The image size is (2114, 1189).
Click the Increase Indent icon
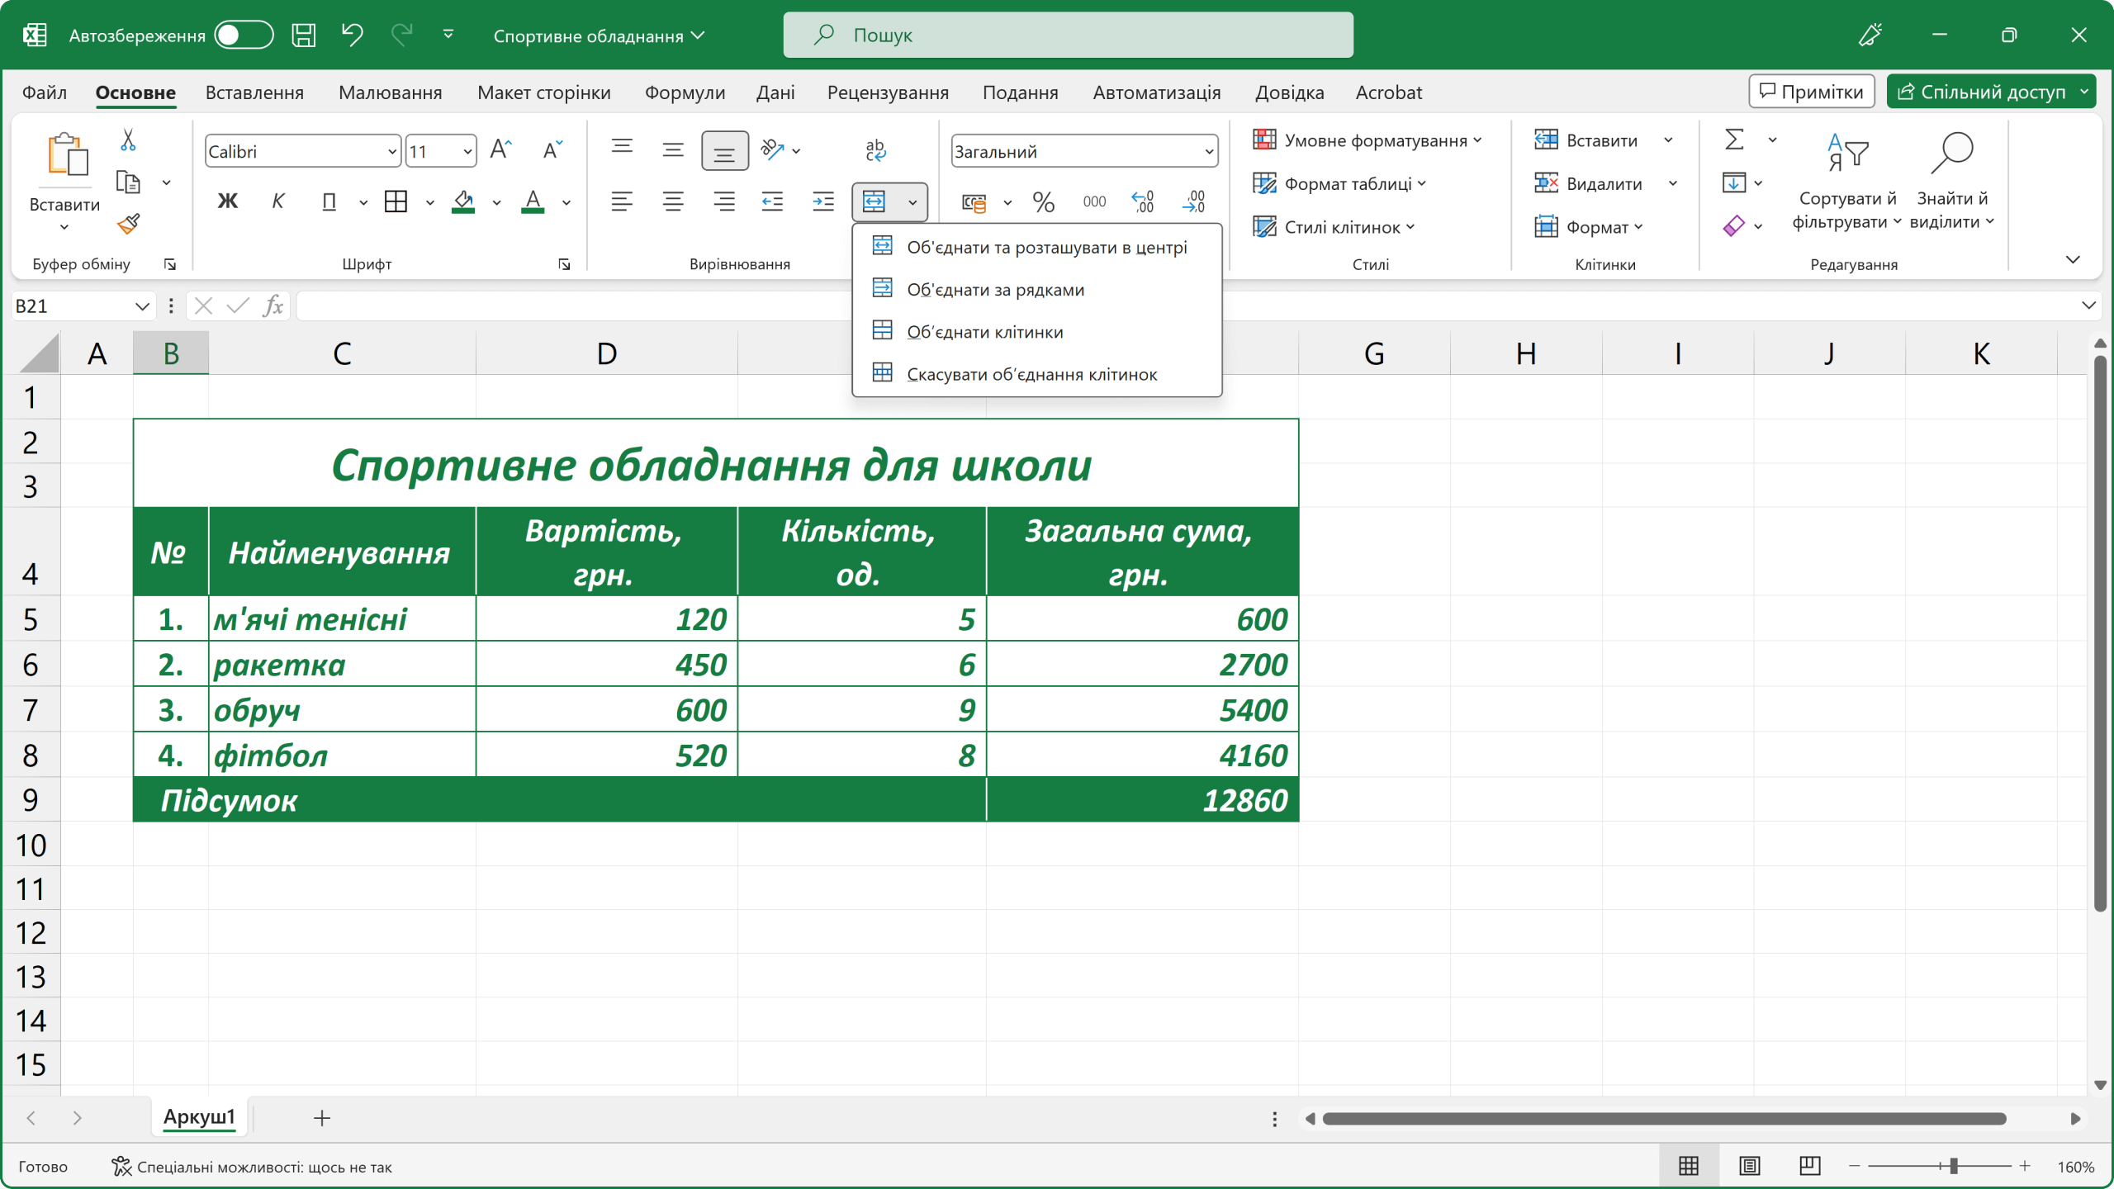click(x=823, y=201)
